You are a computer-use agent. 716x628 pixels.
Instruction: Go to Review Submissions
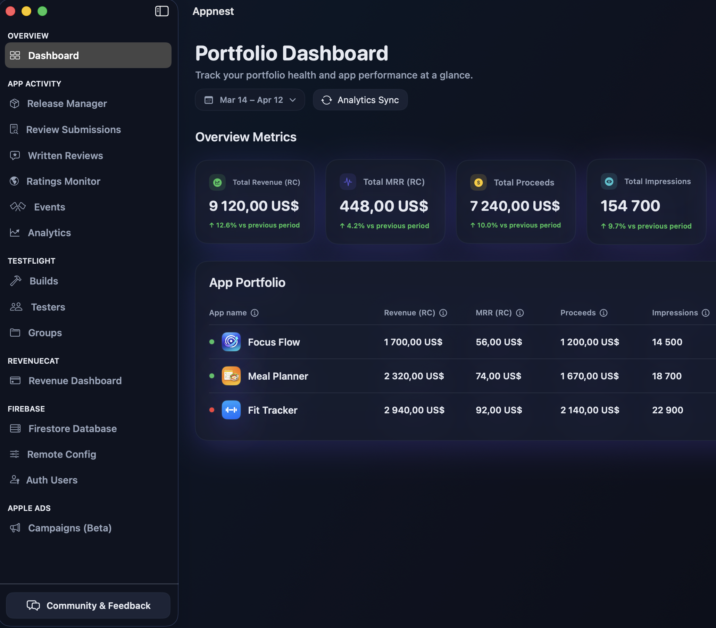tap(74, 129)
